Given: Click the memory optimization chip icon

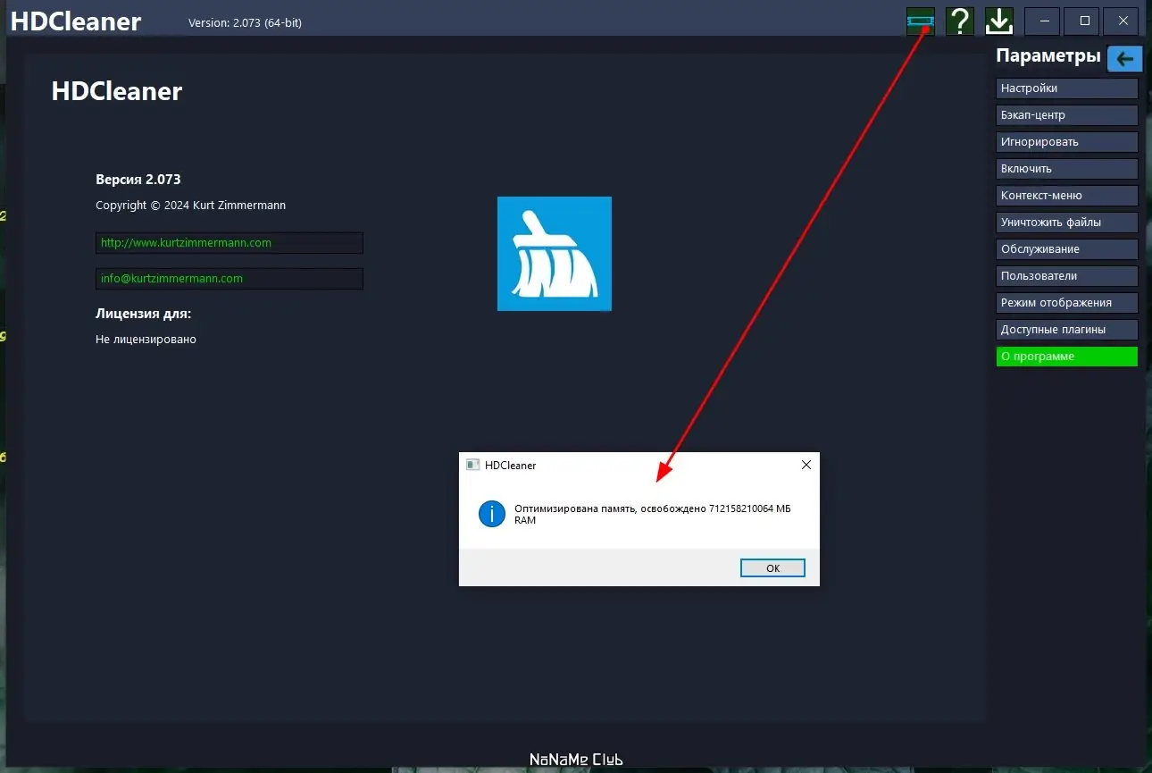Looking at the screenshot, I should pyautogui.click(x=920, y=21).
